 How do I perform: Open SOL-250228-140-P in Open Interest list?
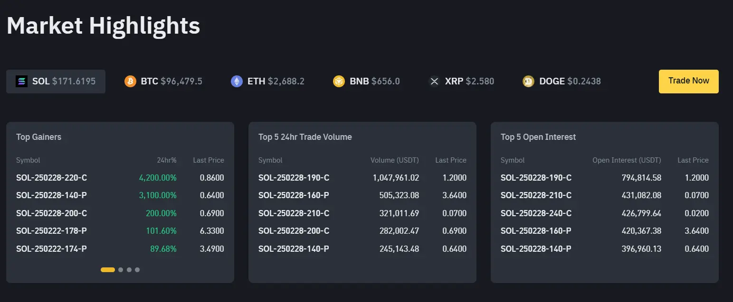pyautogui.click(x=536, y=249)
